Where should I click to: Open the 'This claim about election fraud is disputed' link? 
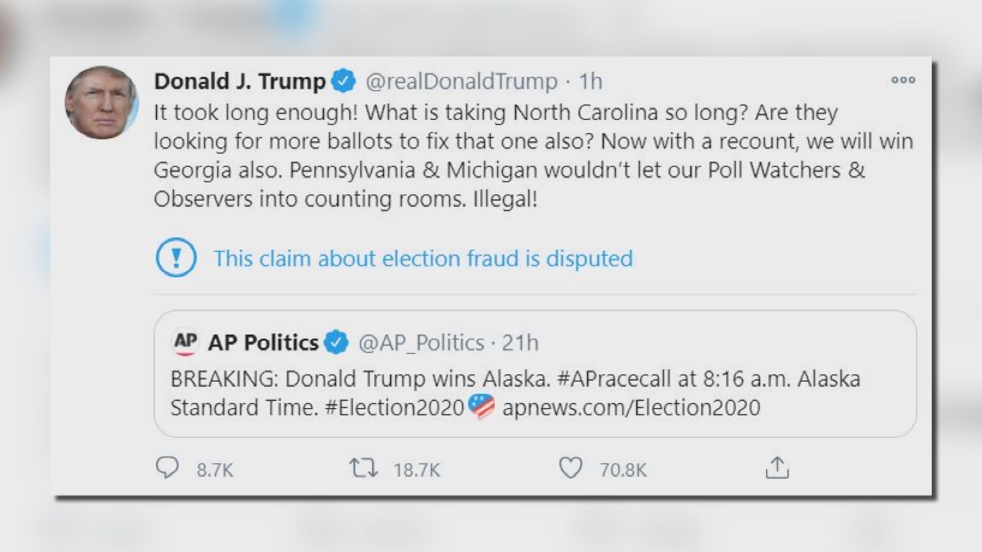pos(423,258)
